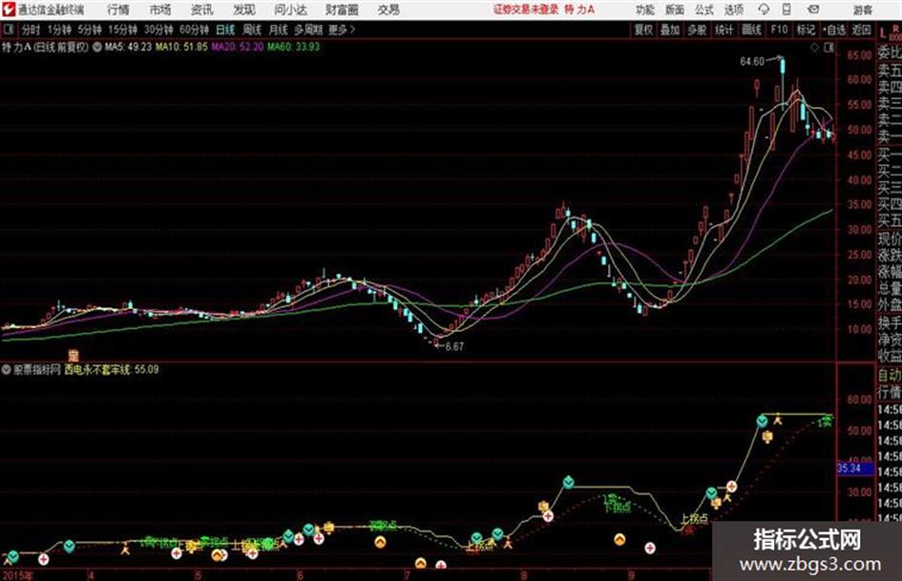Click the 统计 statistics toolbar button
This screenshot has width=902, height=581.
pos(724,30)
